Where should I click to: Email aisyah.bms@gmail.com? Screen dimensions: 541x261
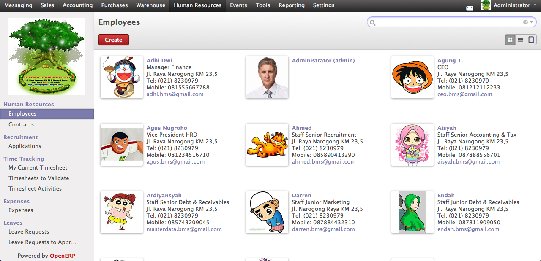[468, 161]
